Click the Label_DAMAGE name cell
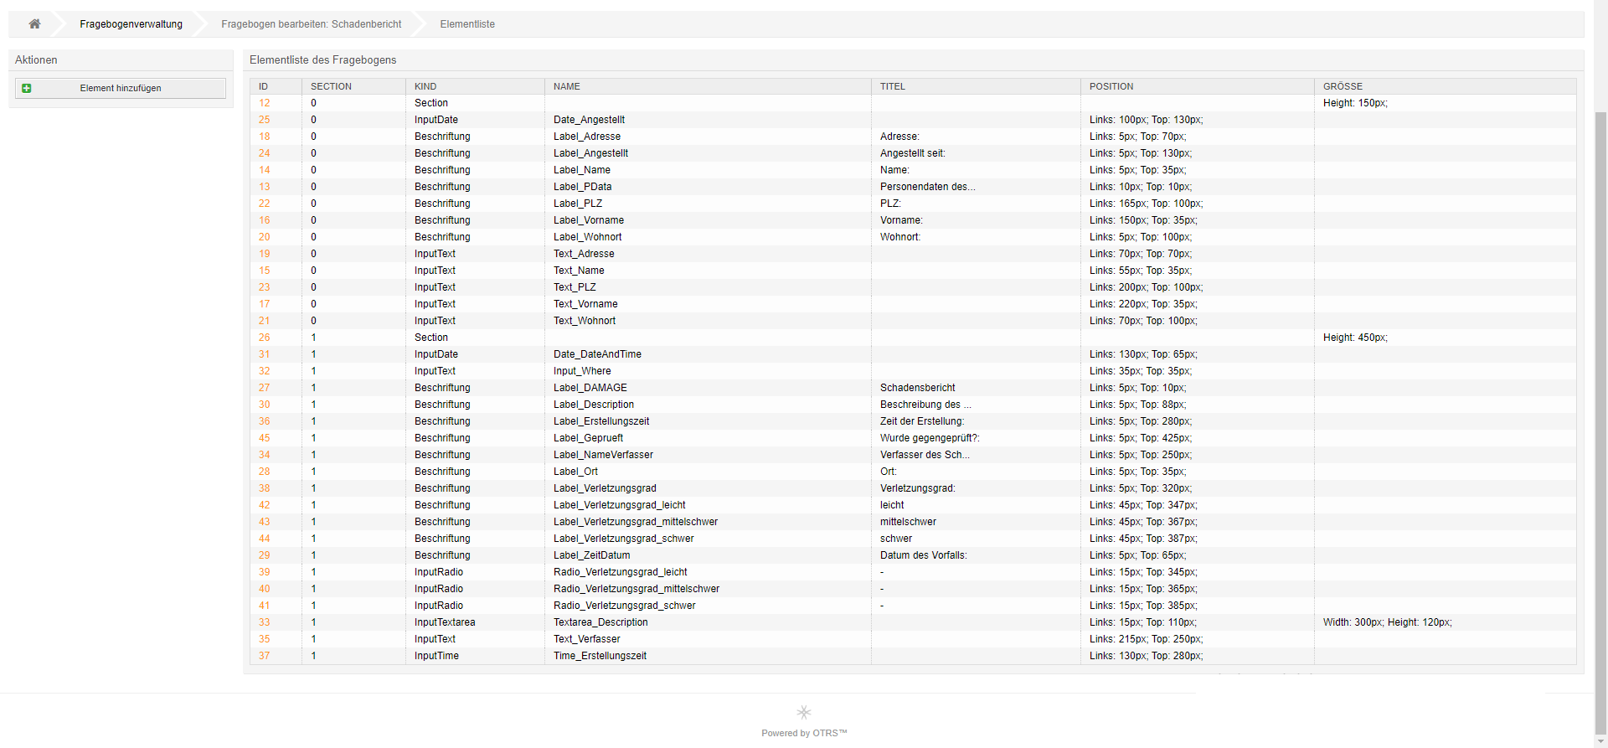Viewport: 1608px width, 748px height. click(708, 388)
